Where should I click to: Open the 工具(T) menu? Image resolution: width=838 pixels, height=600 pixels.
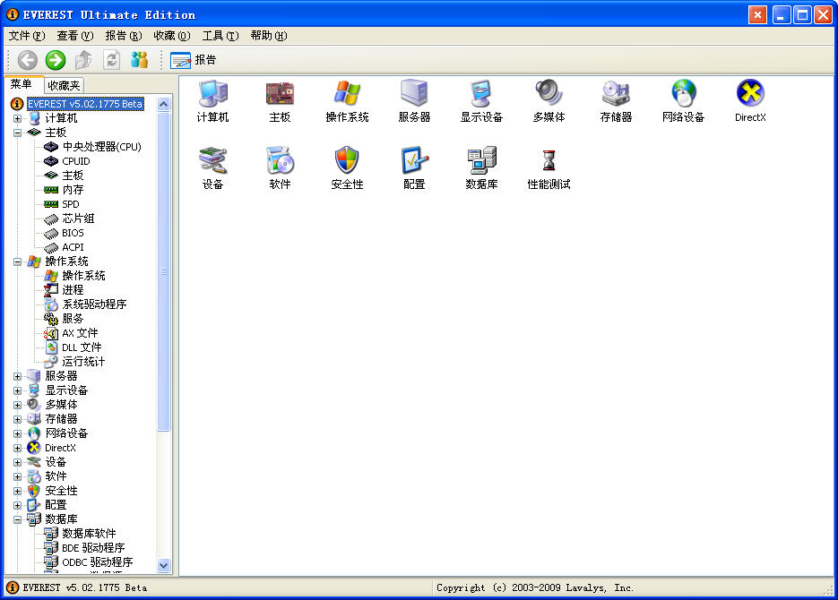[220, 36]
